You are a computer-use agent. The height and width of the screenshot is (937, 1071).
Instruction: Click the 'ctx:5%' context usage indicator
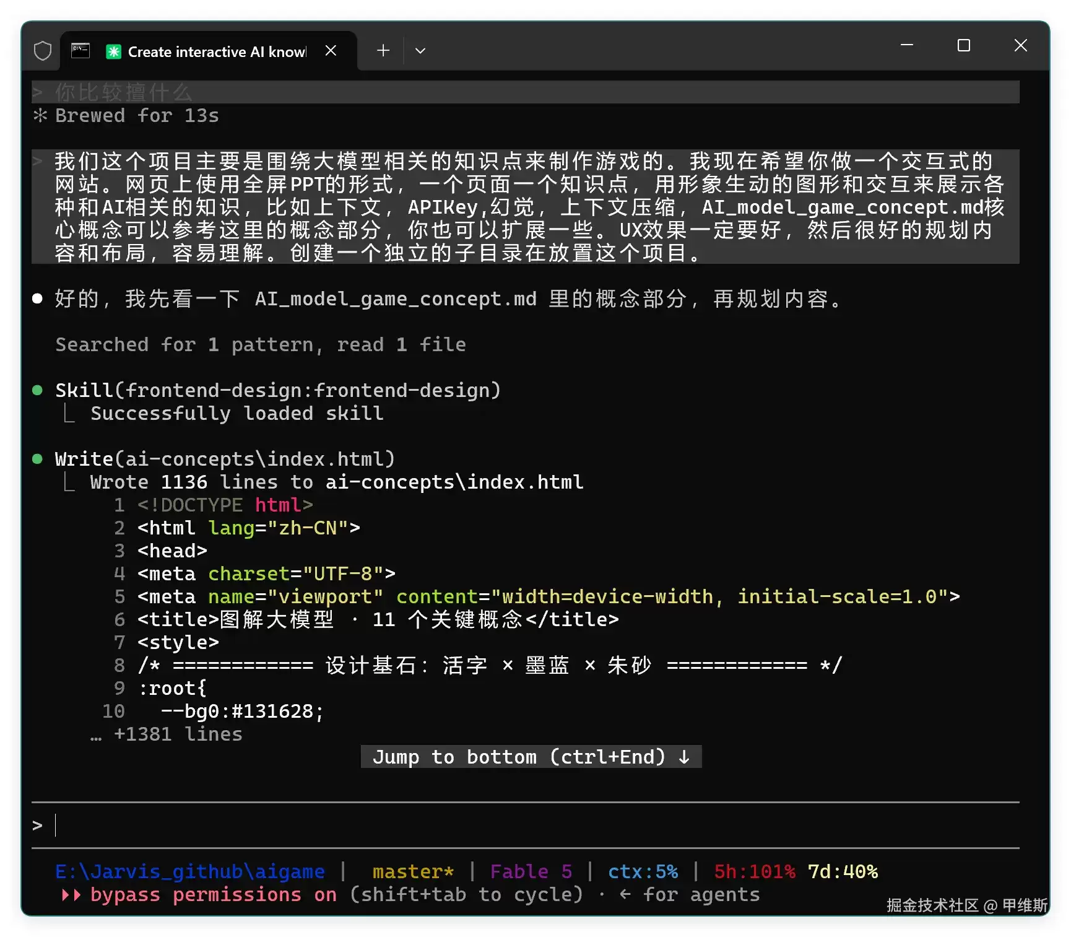point(643,871)
